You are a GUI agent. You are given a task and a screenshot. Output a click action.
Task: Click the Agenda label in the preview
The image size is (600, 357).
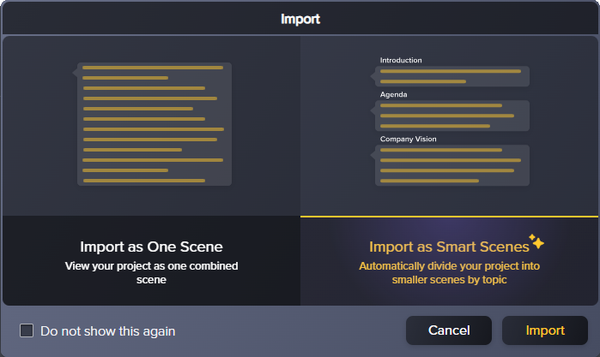coord(393,94)
